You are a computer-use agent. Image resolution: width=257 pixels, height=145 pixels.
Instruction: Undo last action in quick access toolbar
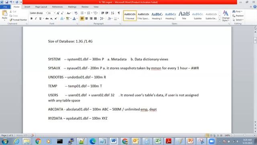tap(11, 2)
